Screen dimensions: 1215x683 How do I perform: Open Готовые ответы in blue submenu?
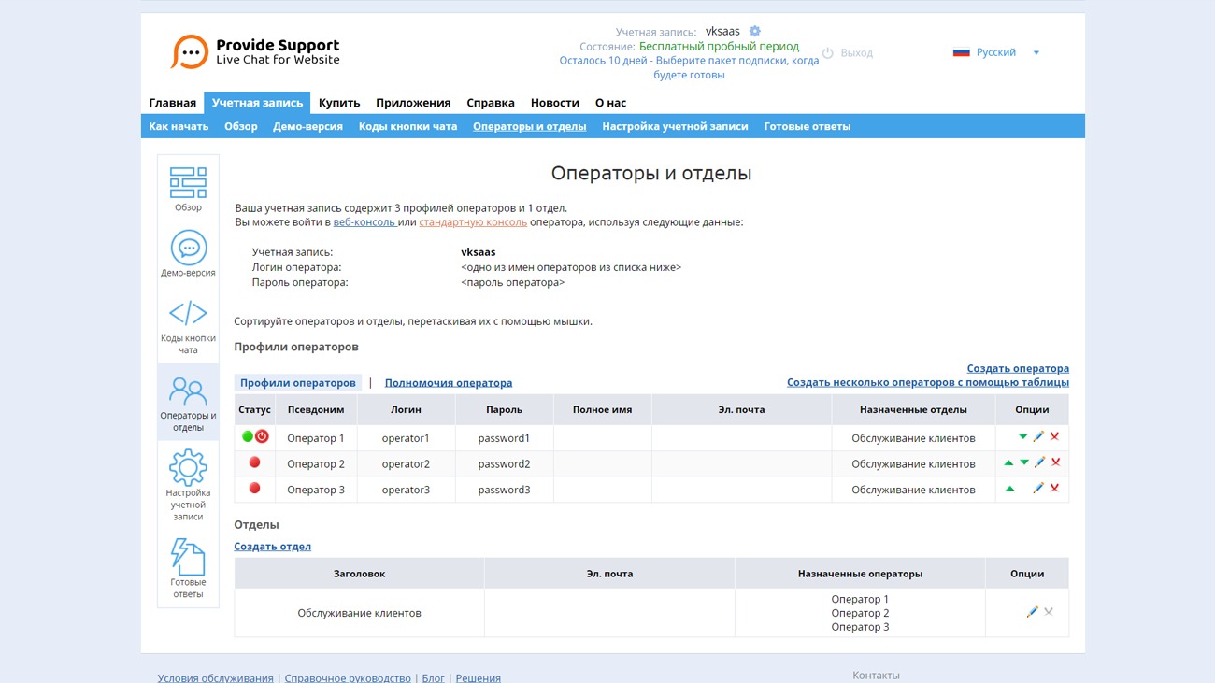pyautogui.click(x=807, y=126)
